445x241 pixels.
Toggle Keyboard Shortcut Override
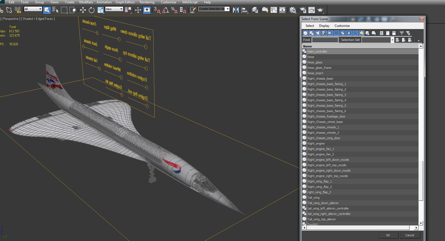tap(147, 10)
